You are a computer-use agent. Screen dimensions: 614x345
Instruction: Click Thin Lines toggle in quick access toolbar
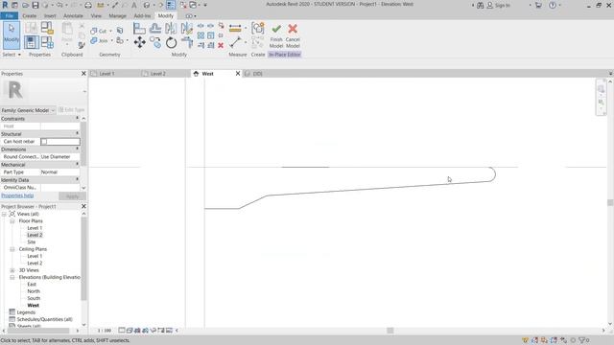[171, 5]
